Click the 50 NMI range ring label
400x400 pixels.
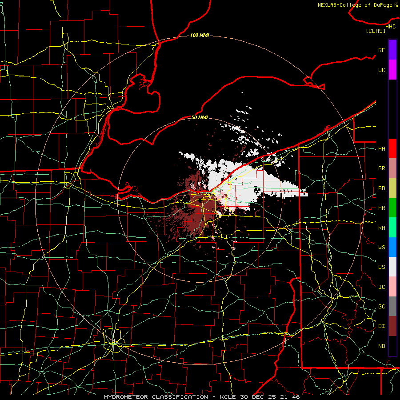click(x=200, y=117)
